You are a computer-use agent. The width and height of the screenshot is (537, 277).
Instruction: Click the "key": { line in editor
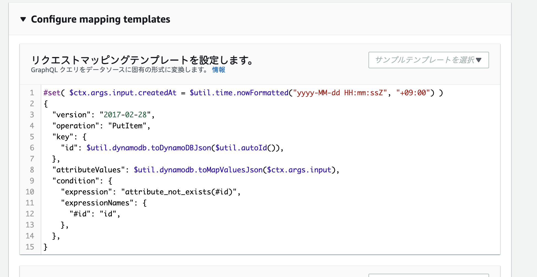click(69, 137)
